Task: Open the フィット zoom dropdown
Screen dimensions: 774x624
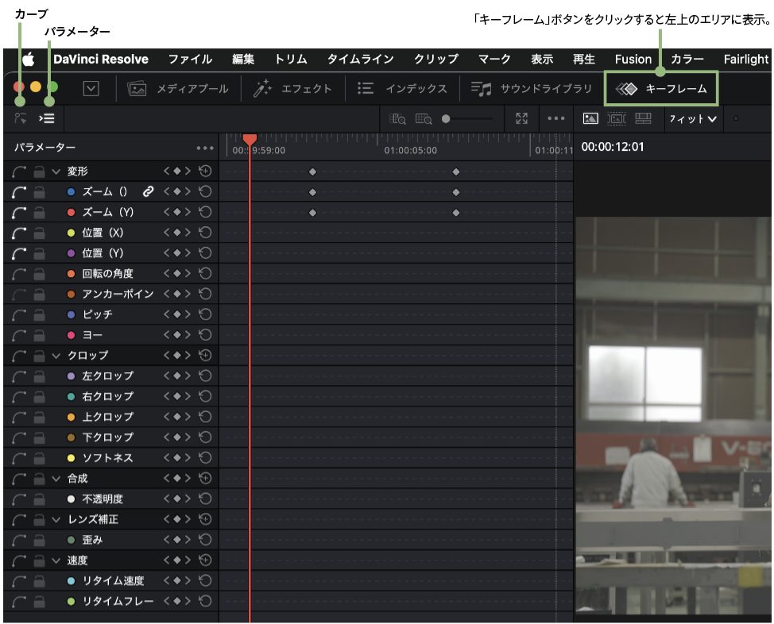Action: (692, 119)
